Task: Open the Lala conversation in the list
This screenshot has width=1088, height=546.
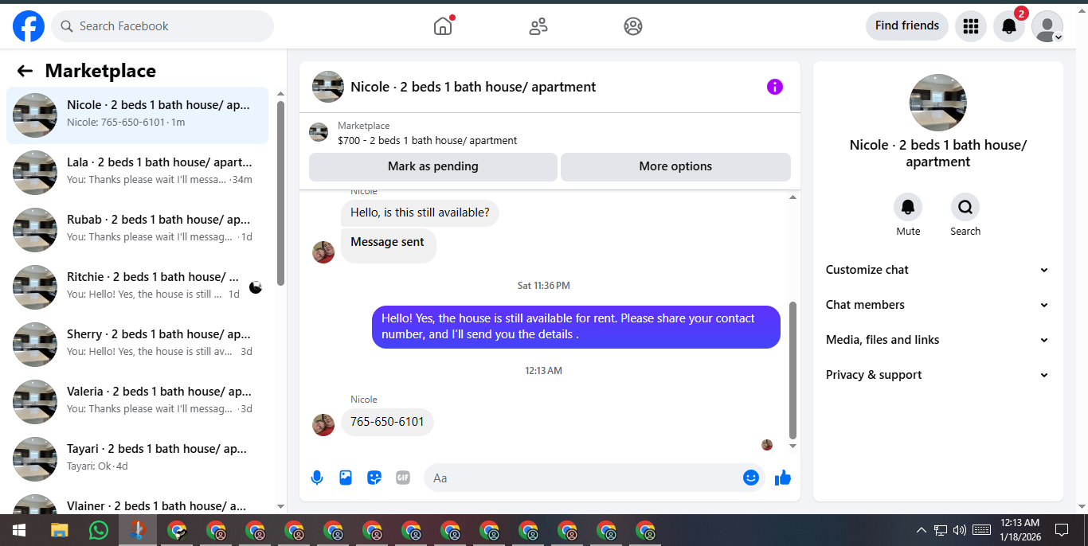Action: coord(138,173)
